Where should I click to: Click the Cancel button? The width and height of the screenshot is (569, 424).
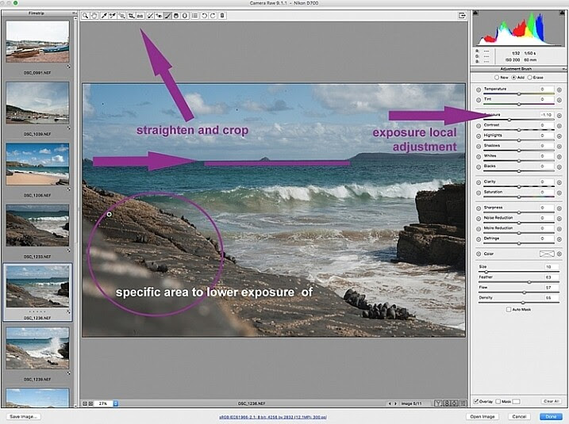(519, 417)
